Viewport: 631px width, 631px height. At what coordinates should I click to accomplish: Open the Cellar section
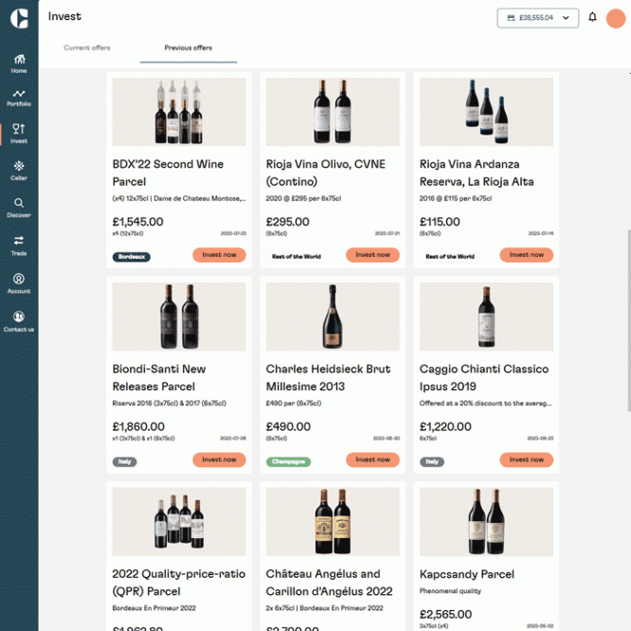click(x=19, y=171)
